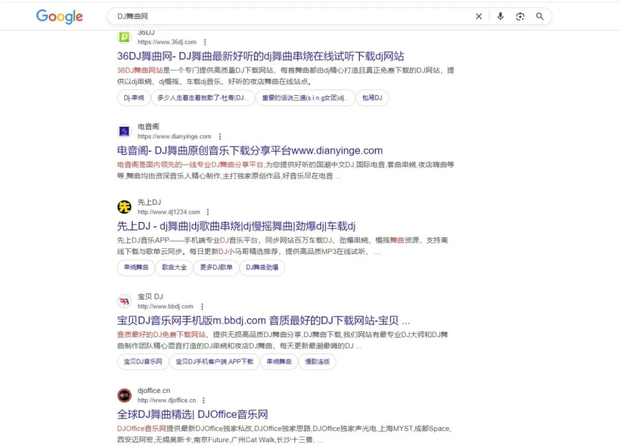
Task: Click the 电音阁 site favicon
Action: [x=124, y=131]
